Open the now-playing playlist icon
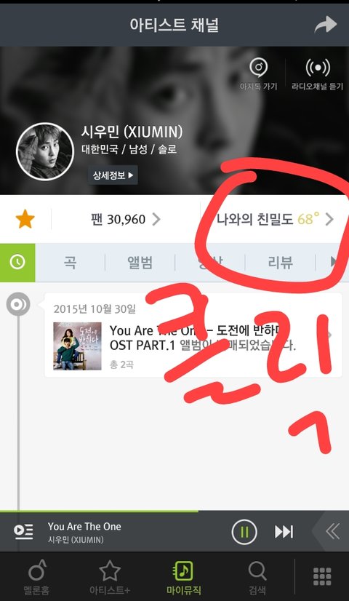 (x=23, y=532)
